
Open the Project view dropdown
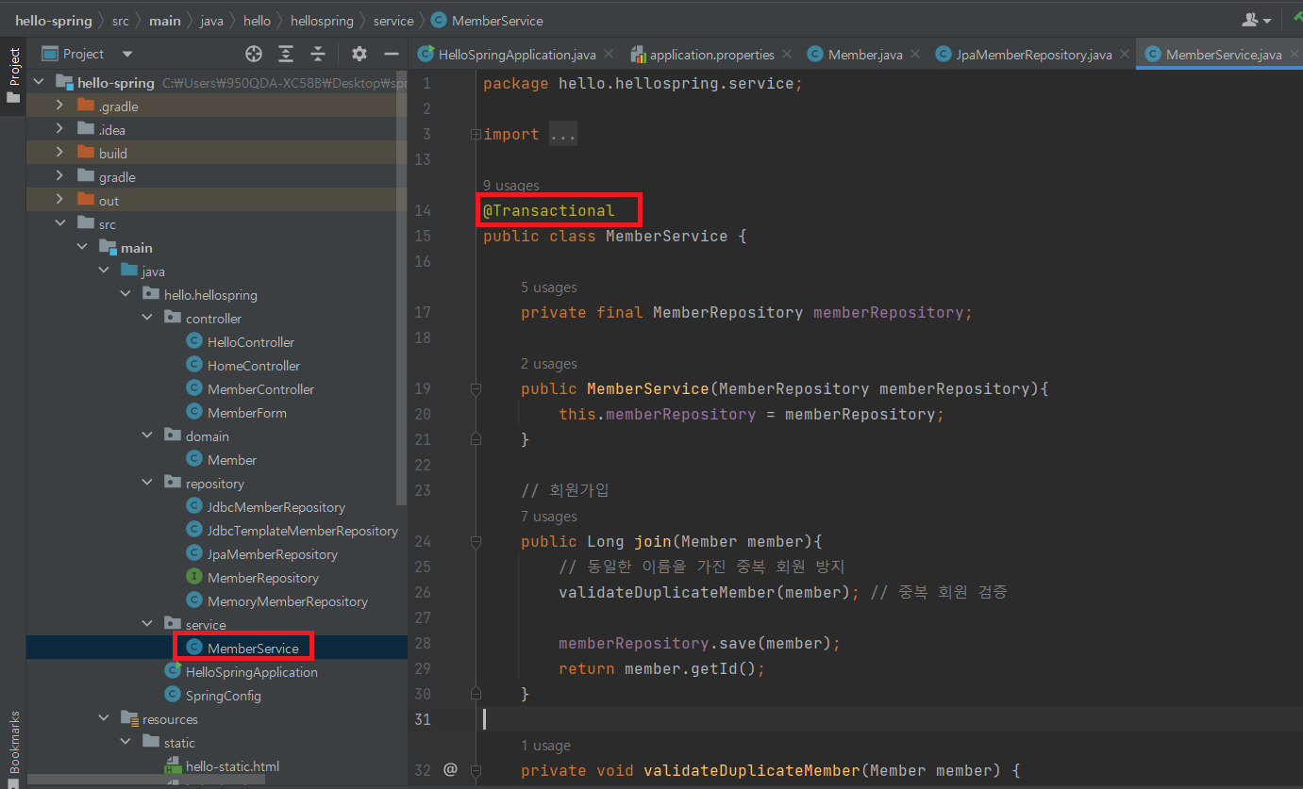[x=127, y=55]
